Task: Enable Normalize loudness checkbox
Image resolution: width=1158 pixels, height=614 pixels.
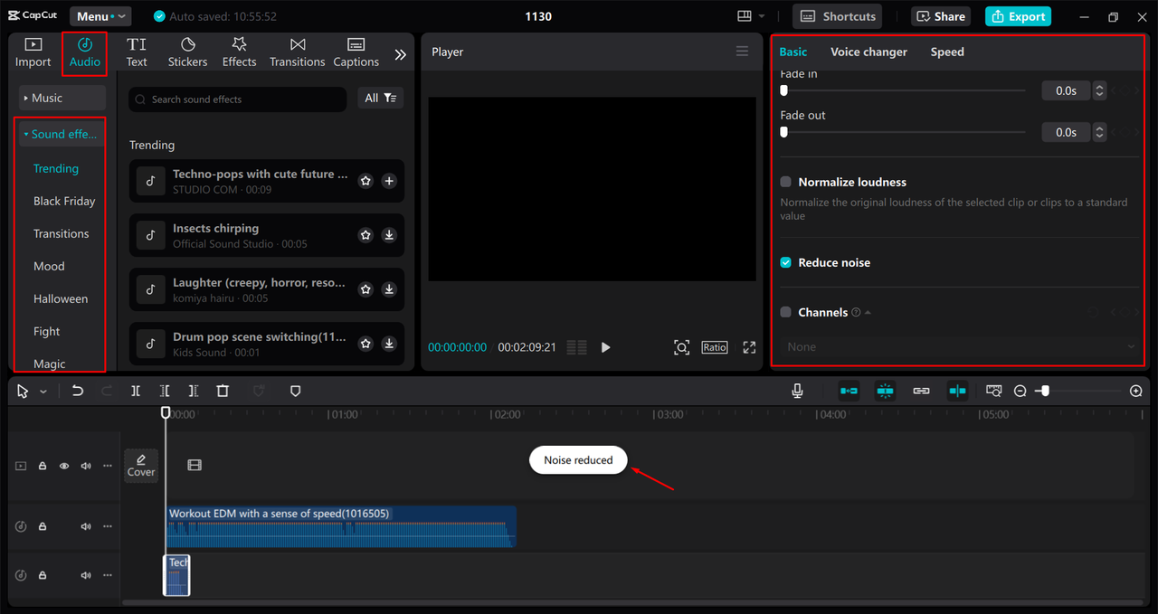Action: tap(785, 182)
